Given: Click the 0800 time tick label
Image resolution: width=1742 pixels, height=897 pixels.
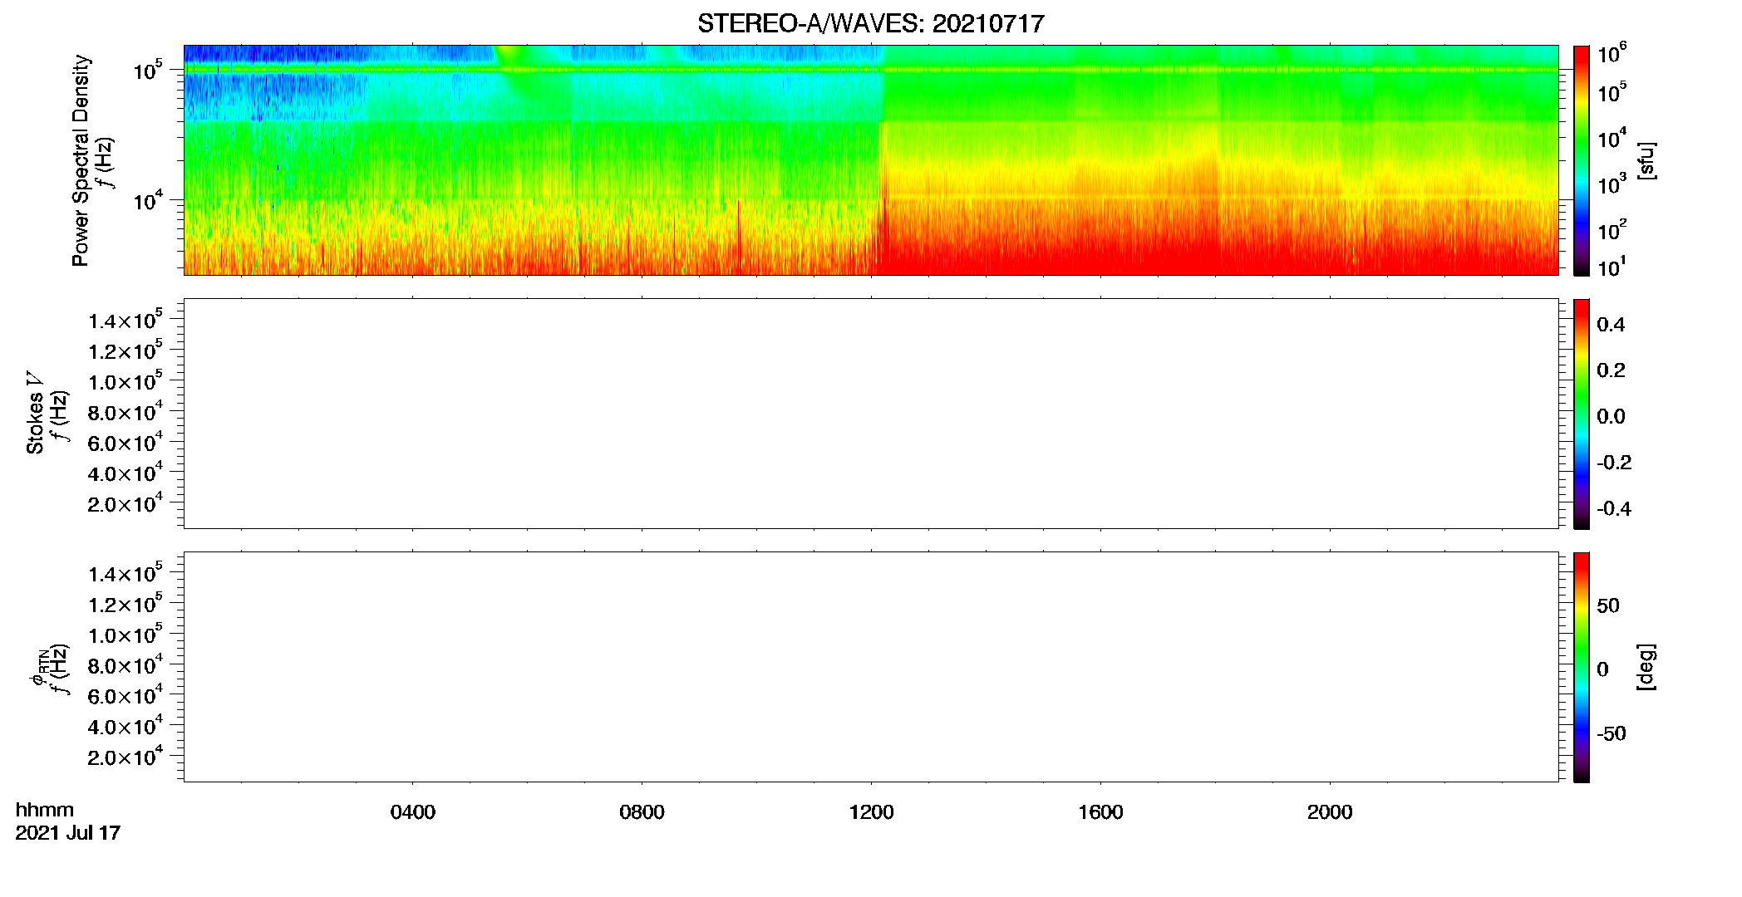Looking at the screenshot, I should 642,812.
